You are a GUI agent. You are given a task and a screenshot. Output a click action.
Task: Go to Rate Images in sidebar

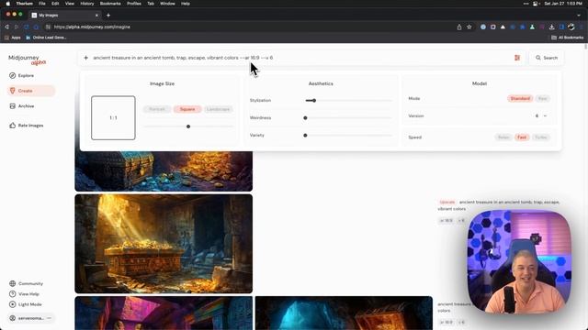click(x=27, y=126)
